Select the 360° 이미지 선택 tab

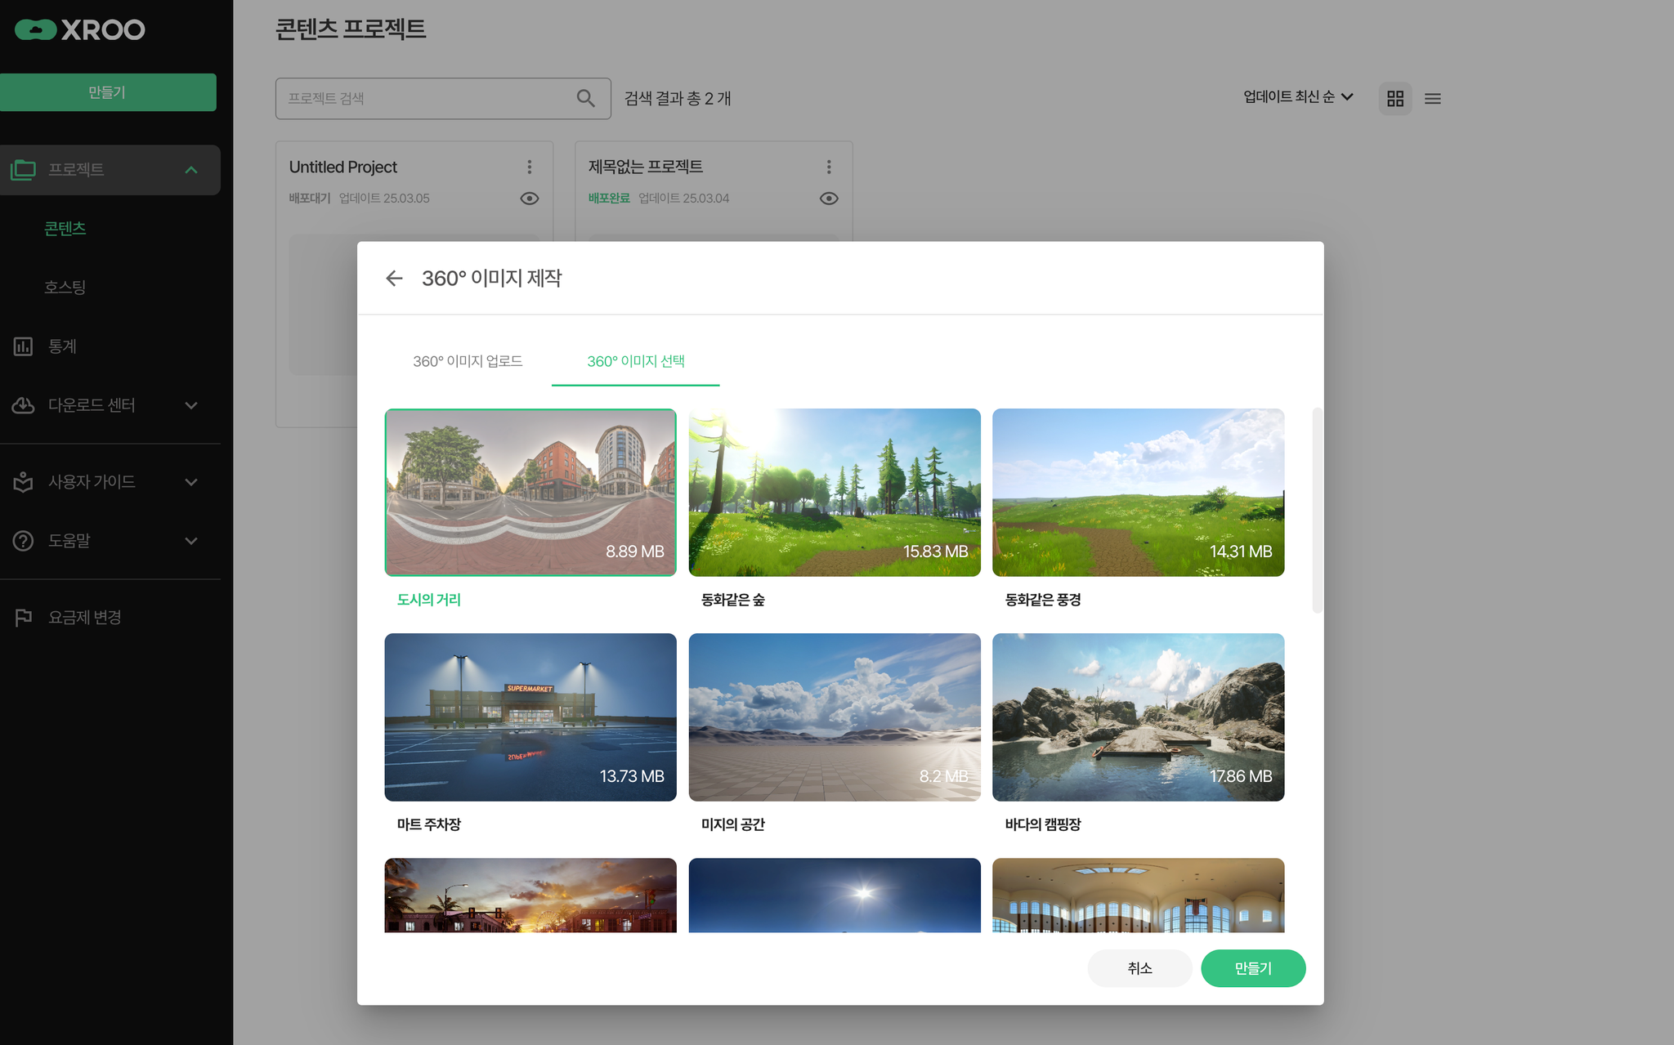[x=636, y=361]
